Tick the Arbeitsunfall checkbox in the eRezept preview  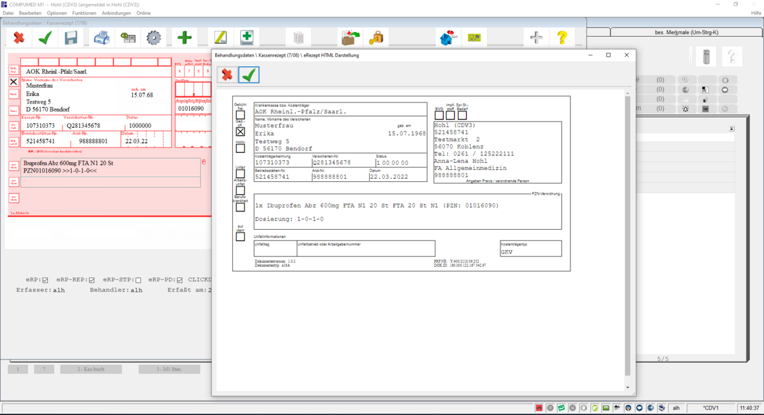240,190
